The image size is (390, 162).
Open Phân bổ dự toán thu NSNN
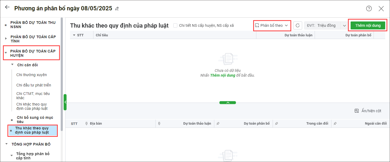pyautogui.click(x=33, y=25)
